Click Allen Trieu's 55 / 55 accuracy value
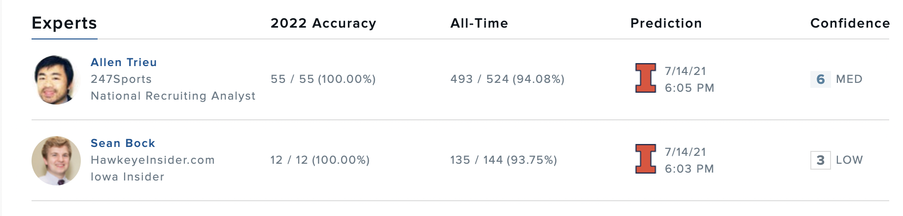The image size is (903, 216). click(323, 79)
